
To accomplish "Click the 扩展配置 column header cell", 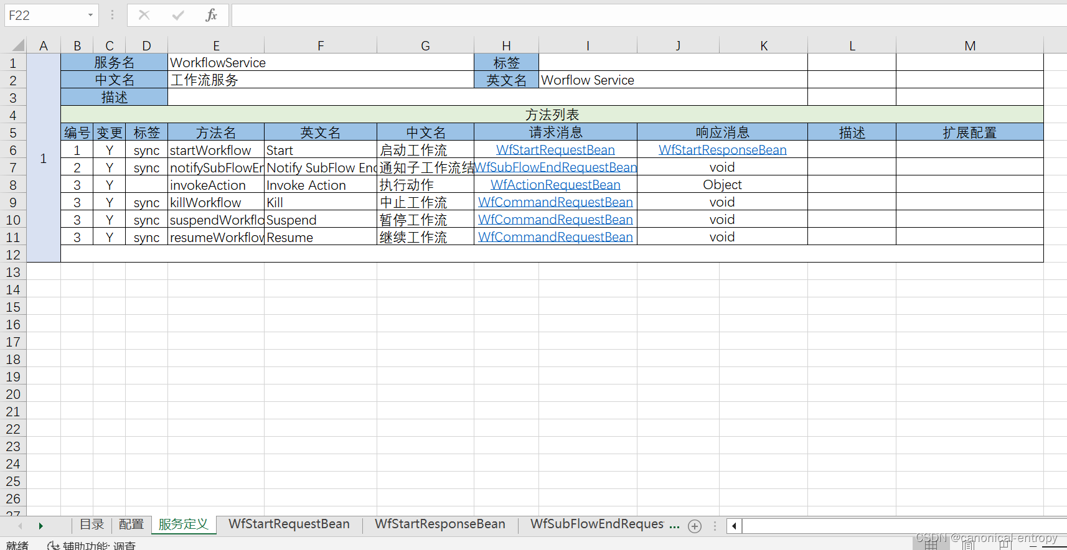I will (969, 133).
